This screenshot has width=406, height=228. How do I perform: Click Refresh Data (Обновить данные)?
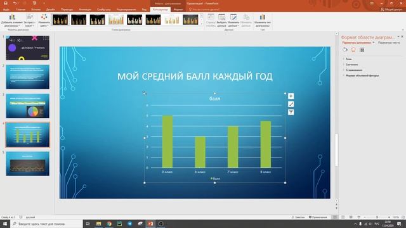click(x=246, y=21)
